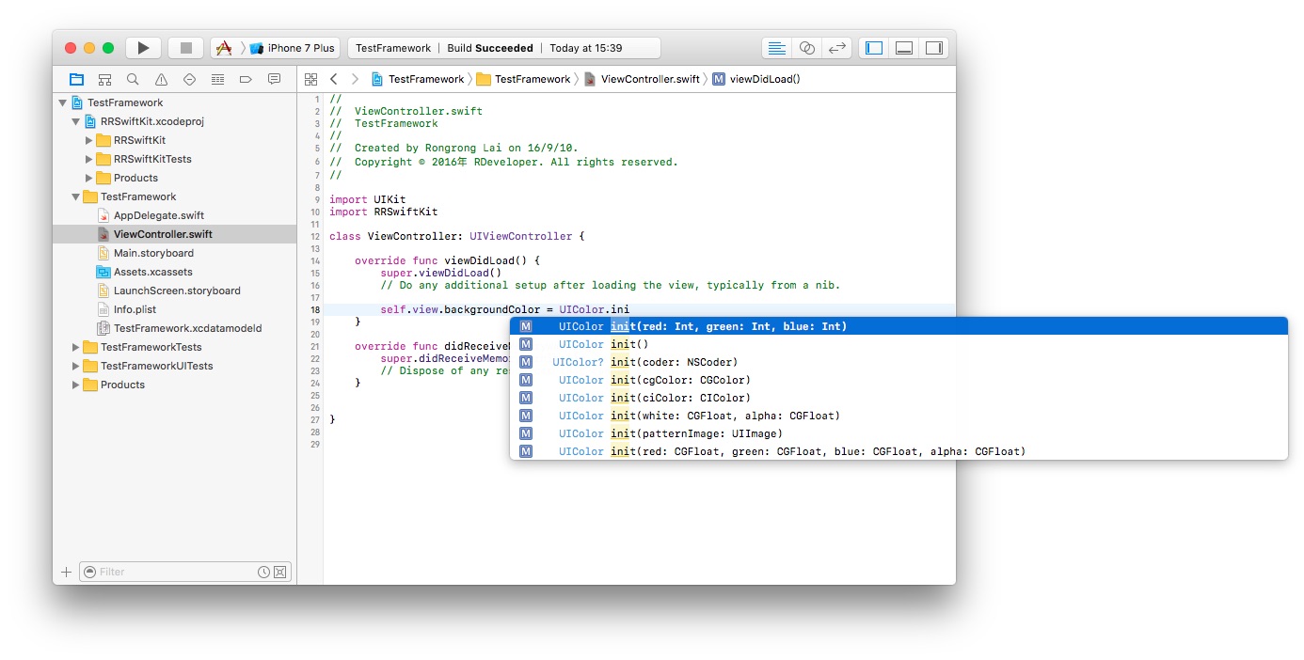The width and height of the screenshot is (1304, 660).
Task: Expand the TestFrameworkUITests group triangle
Action: [76, 366]
